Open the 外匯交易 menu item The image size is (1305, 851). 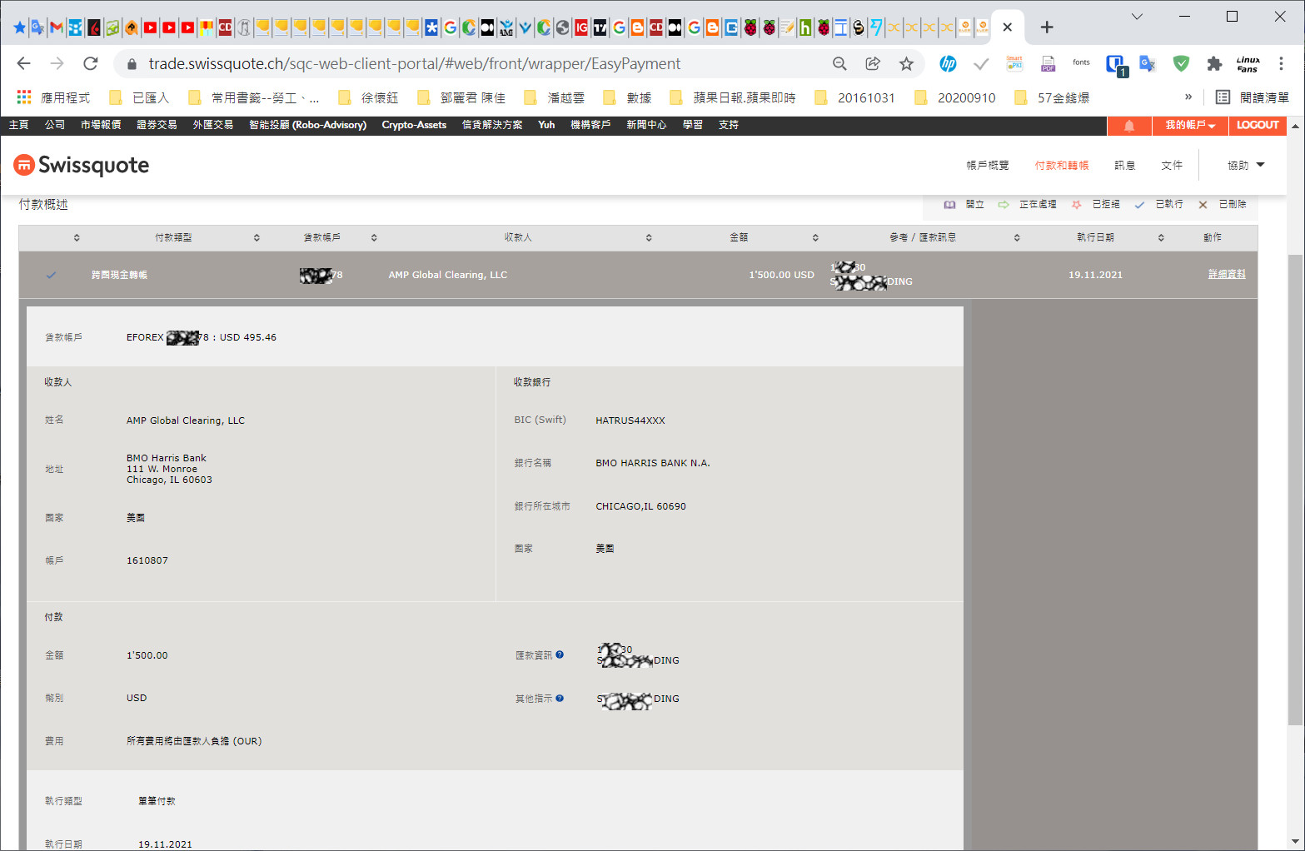click(213, 125)
